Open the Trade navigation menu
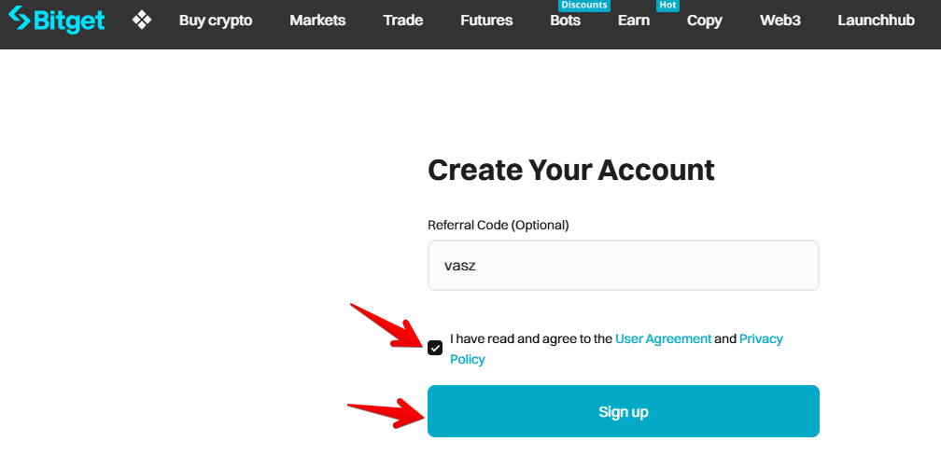 [x=403, y=21]
